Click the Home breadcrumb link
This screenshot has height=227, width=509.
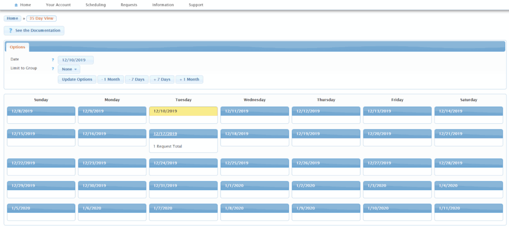[x=12, y=18]
